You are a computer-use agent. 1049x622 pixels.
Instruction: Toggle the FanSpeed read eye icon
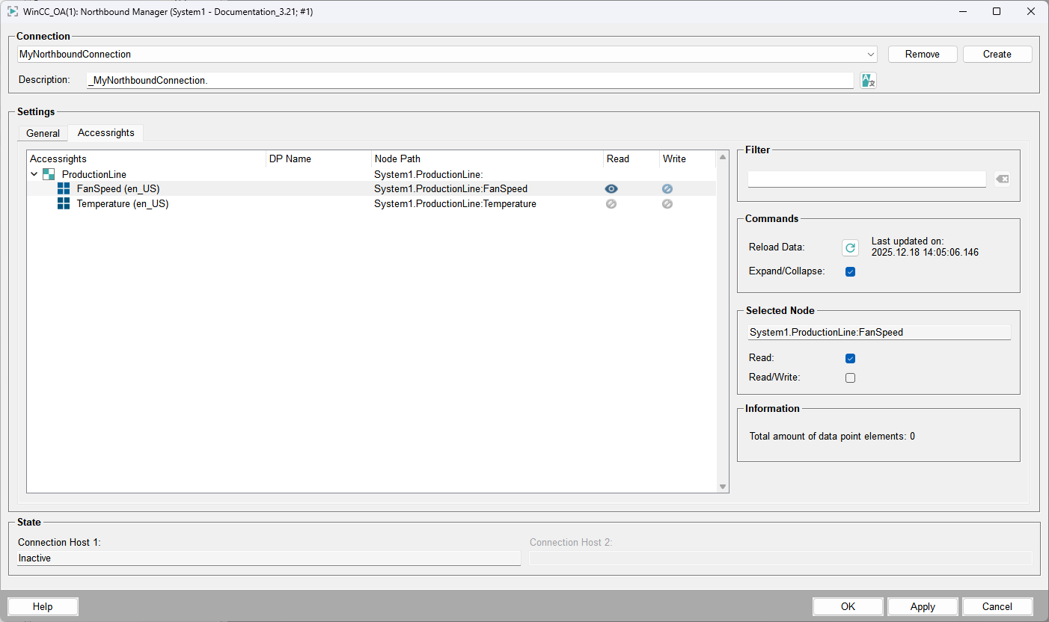[611, 189]
